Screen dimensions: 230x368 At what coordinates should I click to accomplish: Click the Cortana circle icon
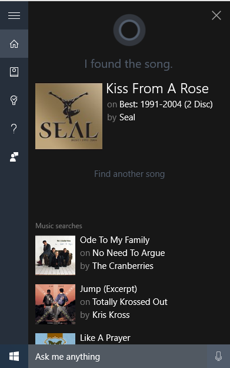point(129,30)
